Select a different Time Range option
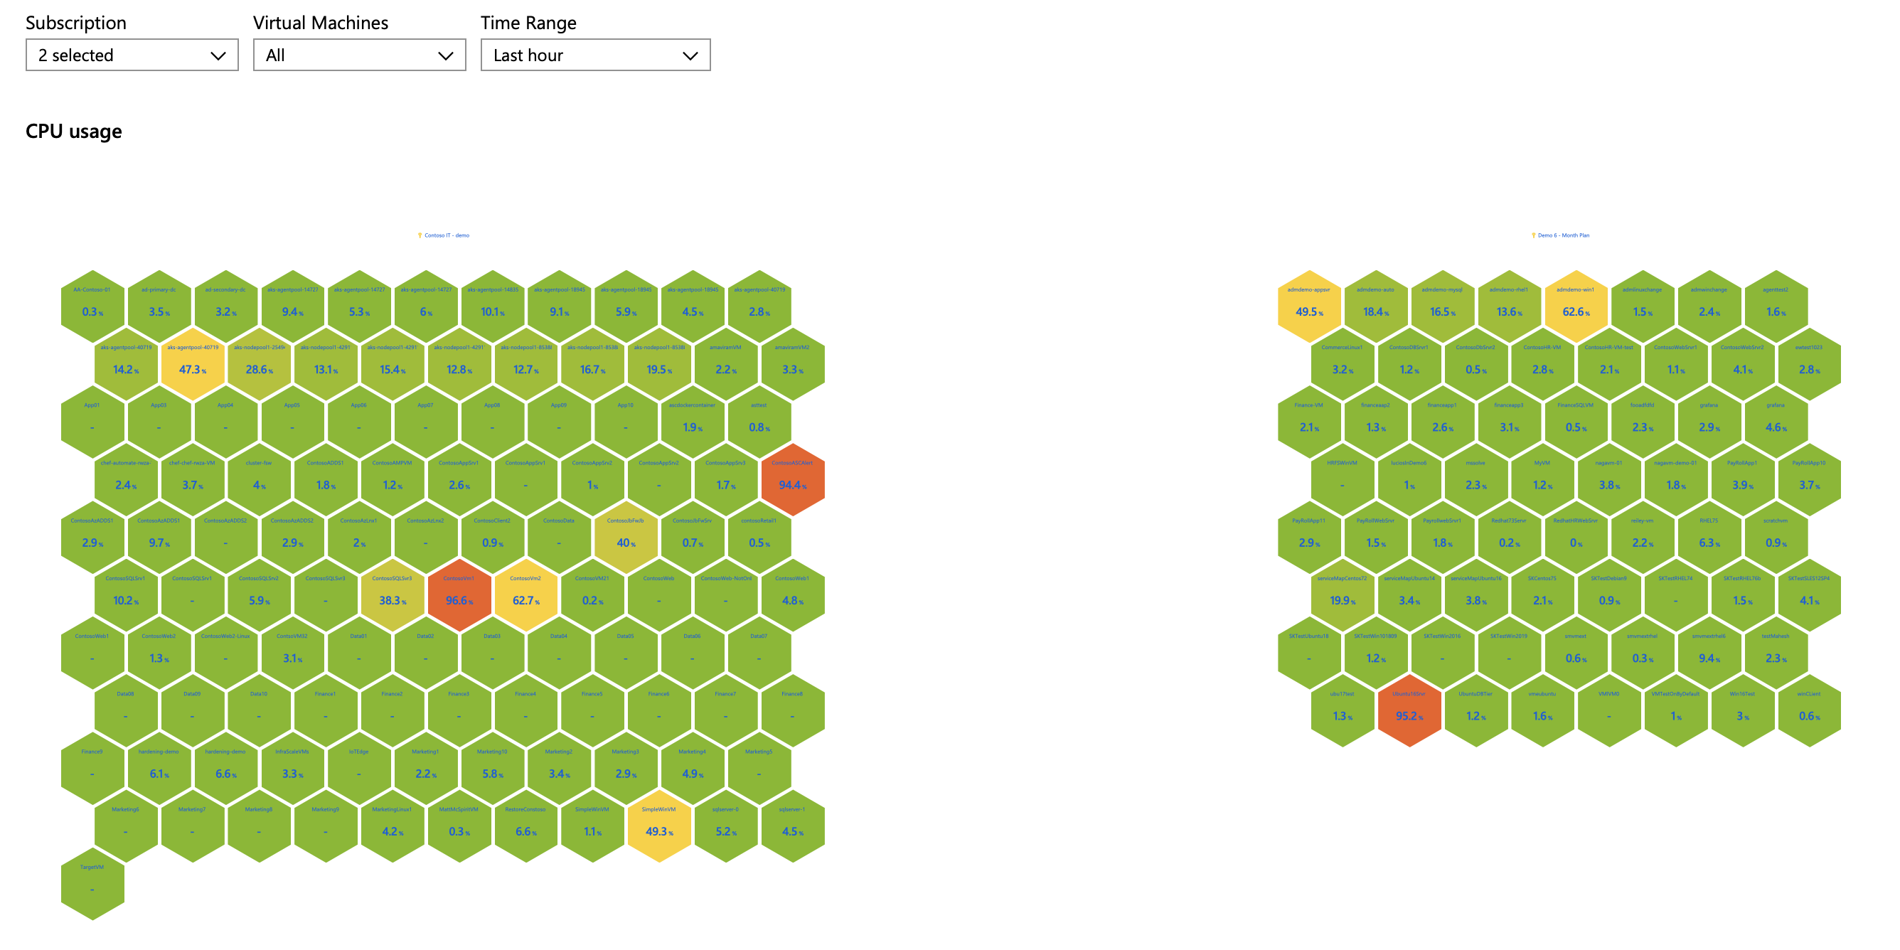Viewport: 1900px width, 950px height. click(x=594, y=53)
